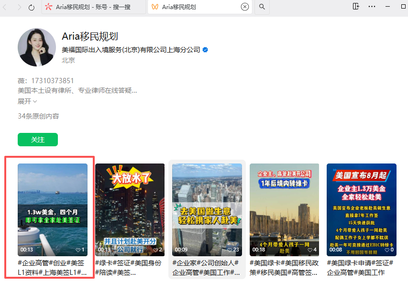408x283 pixels.
Task: Click heart with 4 likes on video
Action: [310, 250]
